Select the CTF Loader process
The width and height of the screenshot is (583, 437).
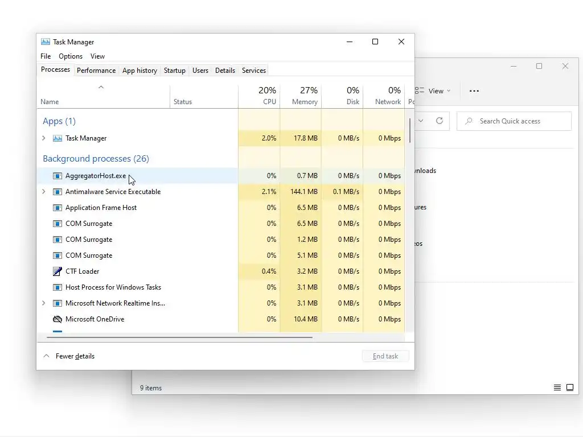220,271
